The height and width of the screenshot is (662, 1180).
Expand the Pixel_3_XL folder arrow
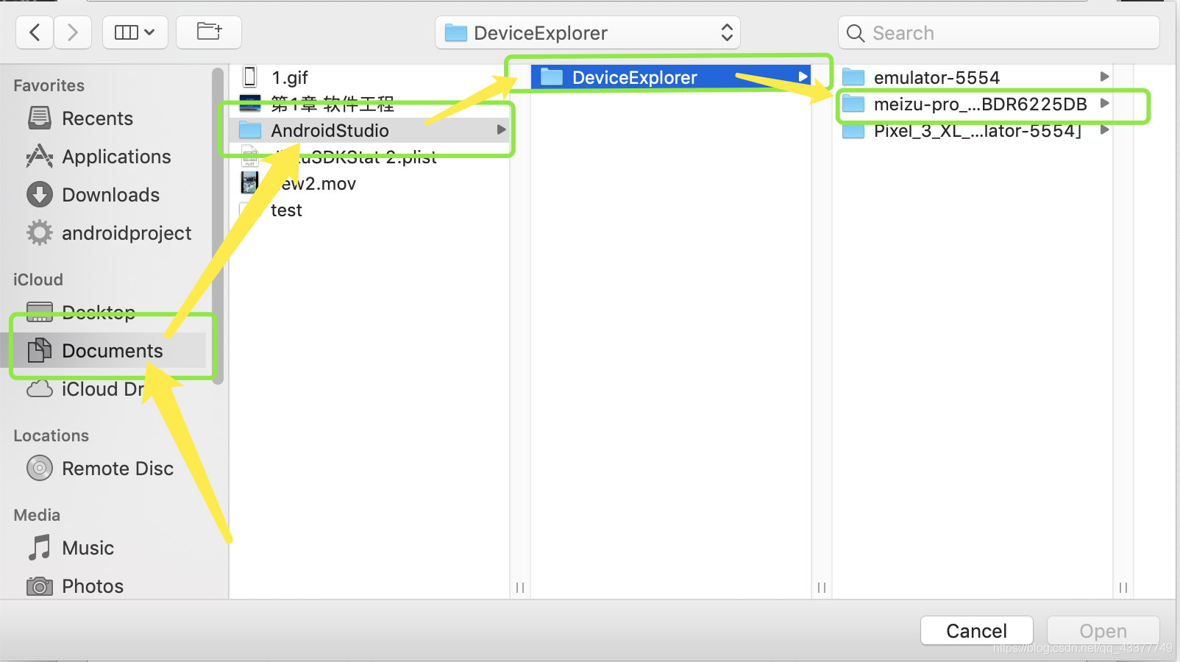[1104, 129]
